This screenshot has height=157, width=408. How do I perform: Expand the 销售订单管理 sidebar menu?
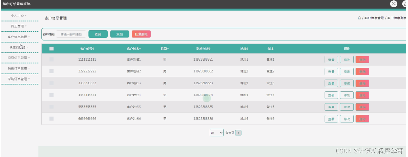[x=19, y=68]
